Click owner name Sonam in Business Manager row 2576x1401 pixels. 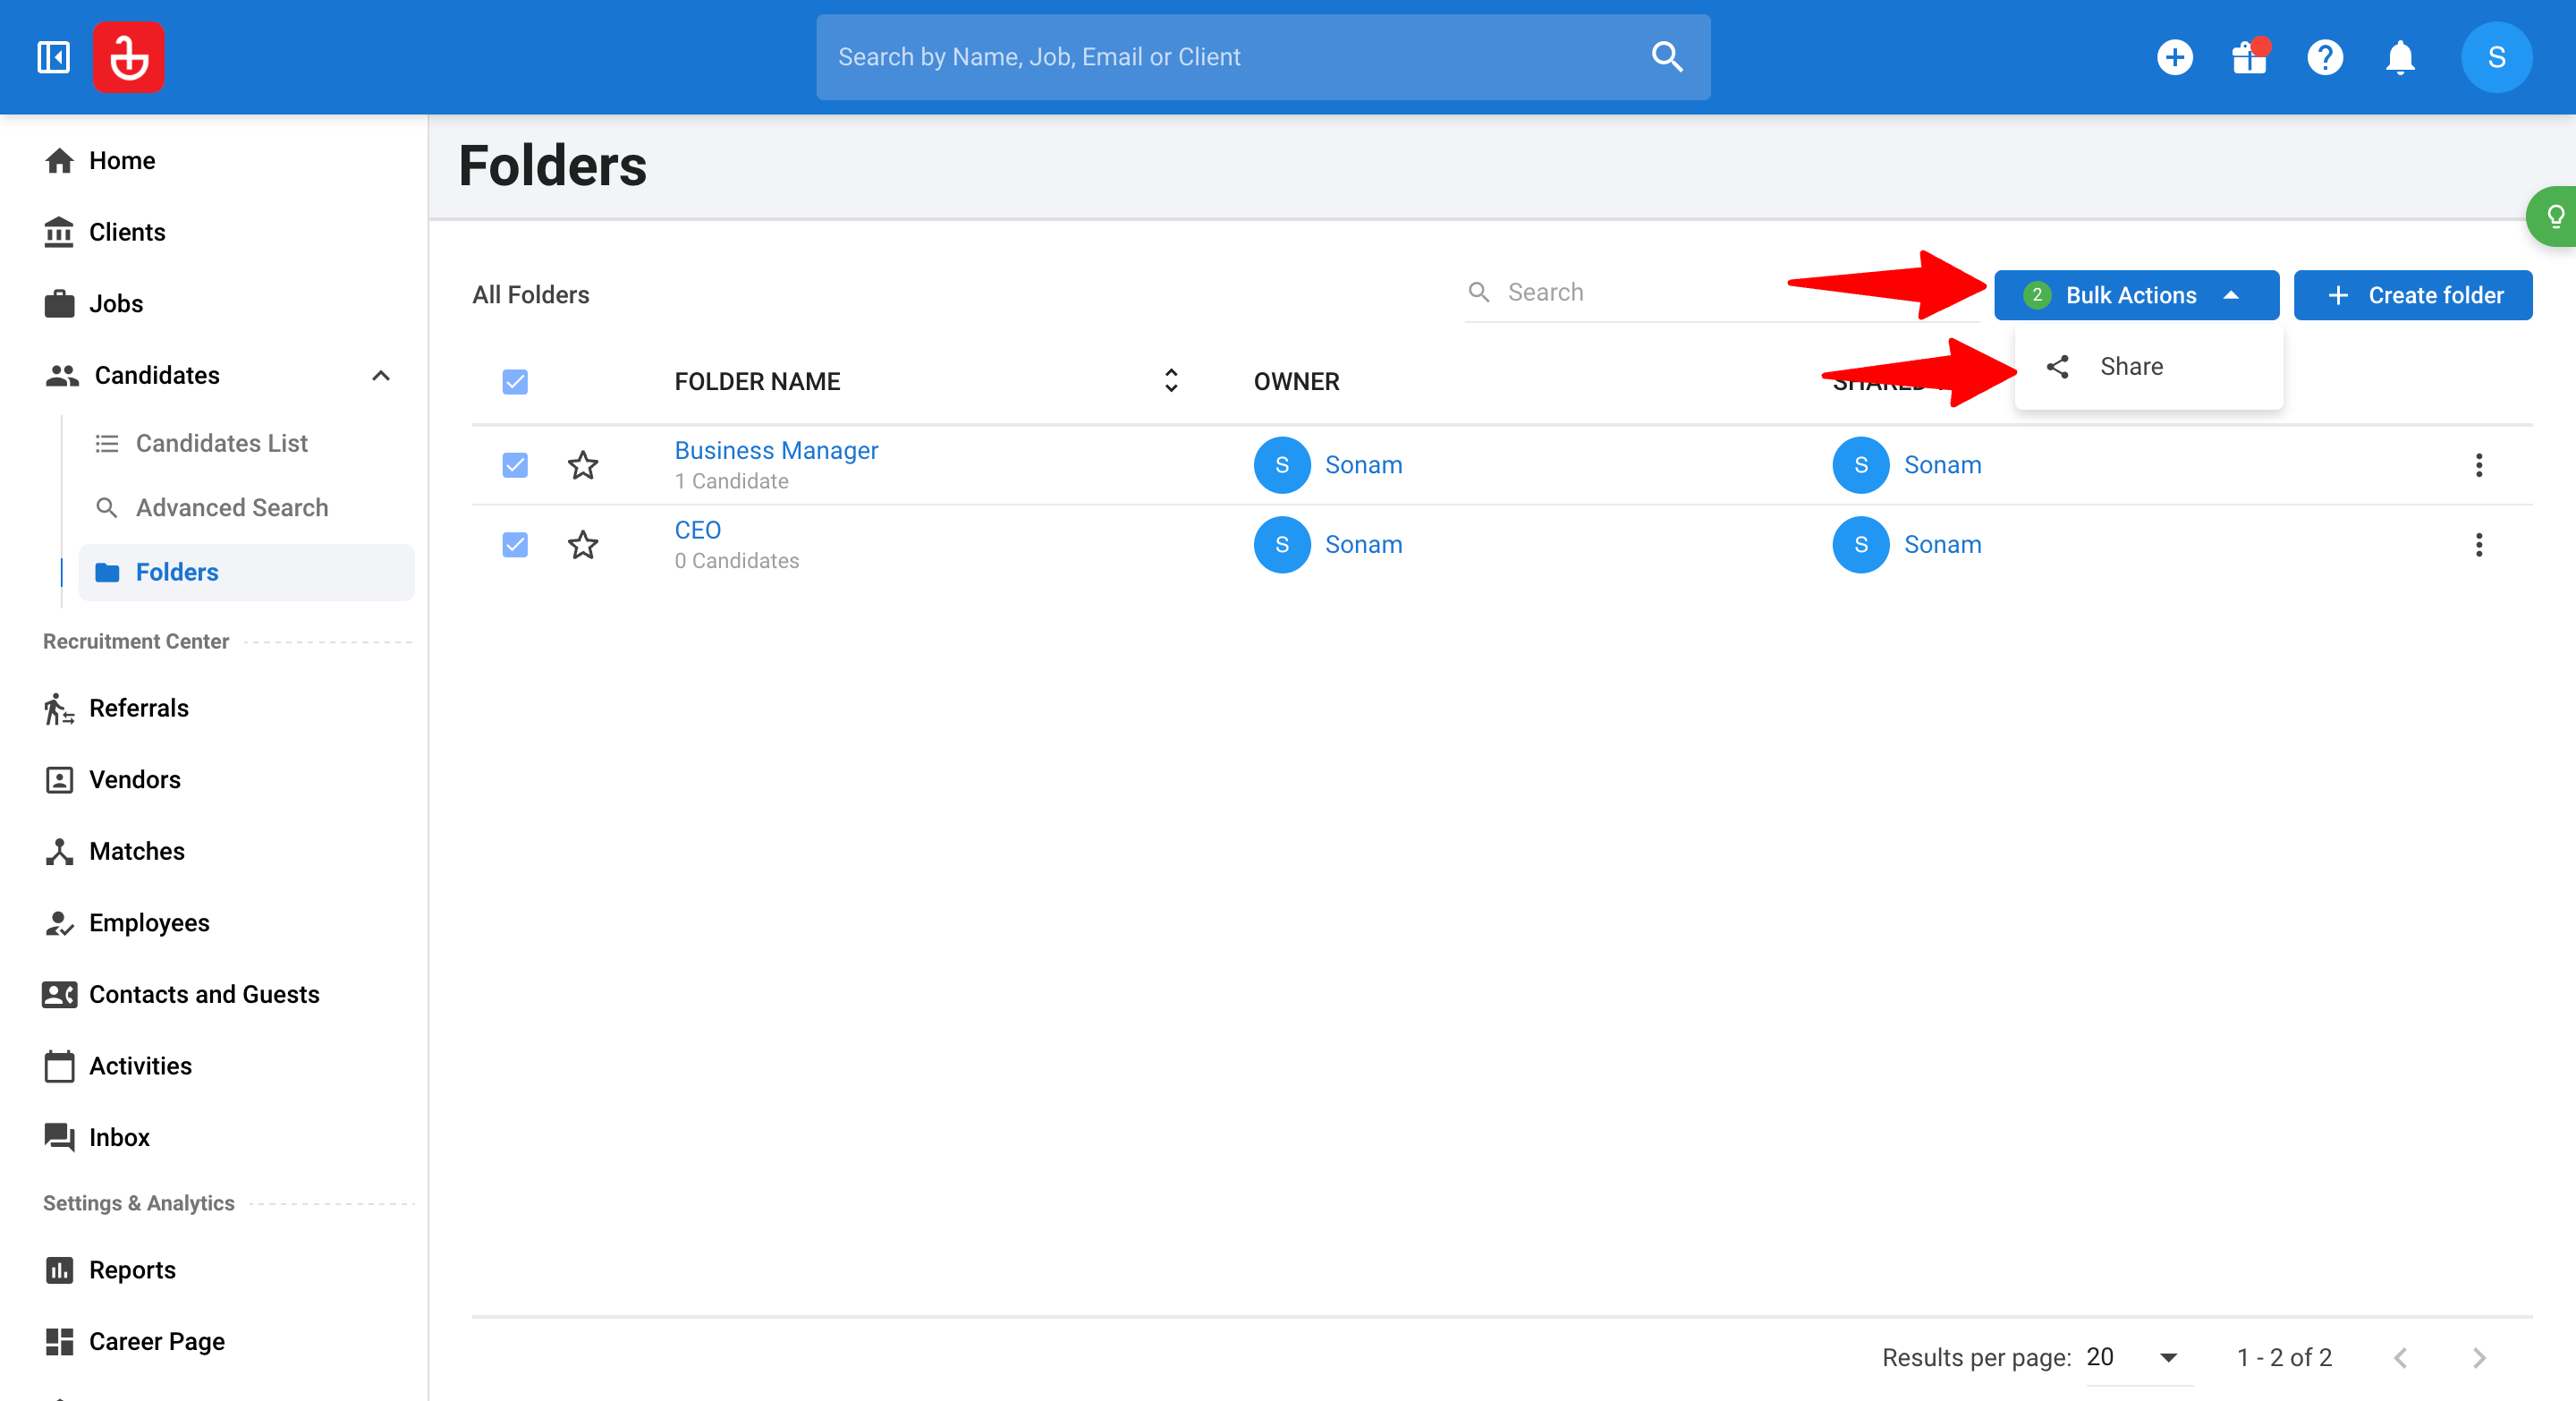1363,465
